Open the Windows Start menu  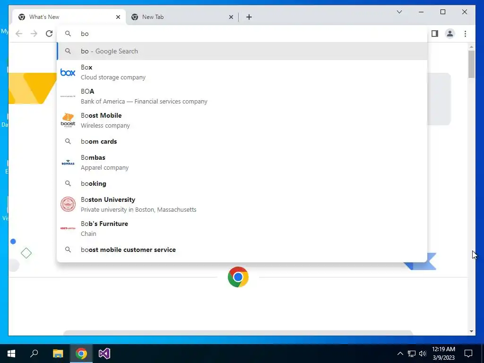[11, 354]
